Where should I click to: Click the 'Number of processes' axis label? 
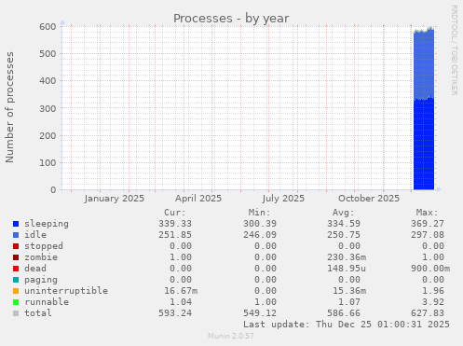(10, 107)
